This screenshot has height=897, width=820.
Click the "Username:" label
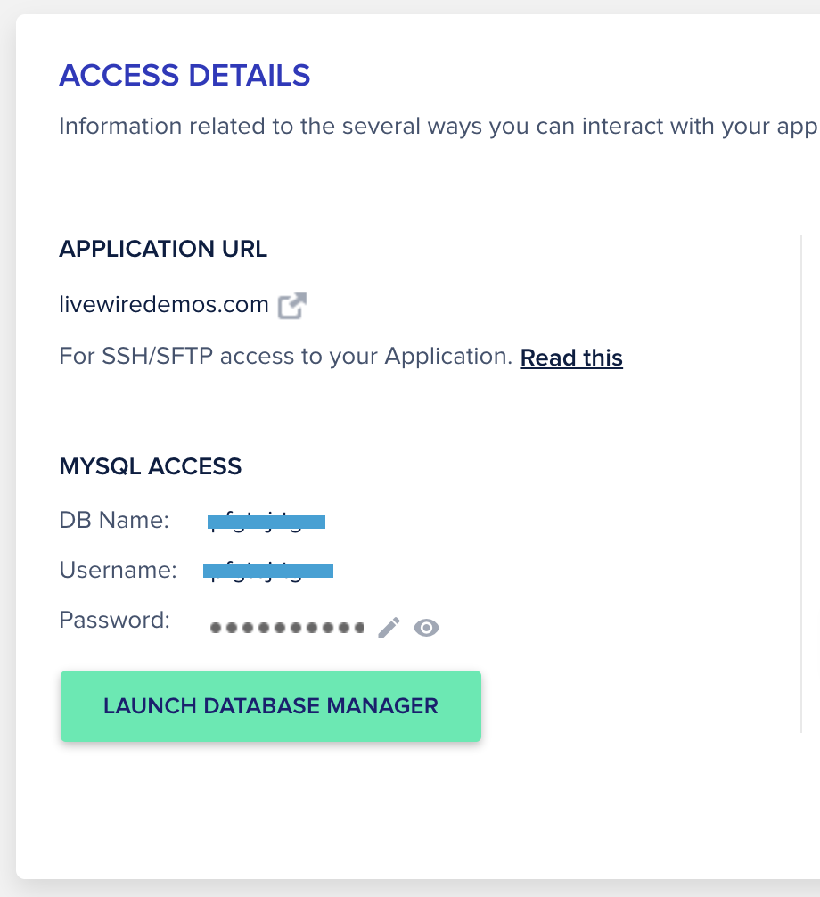(x=118, y=570)
